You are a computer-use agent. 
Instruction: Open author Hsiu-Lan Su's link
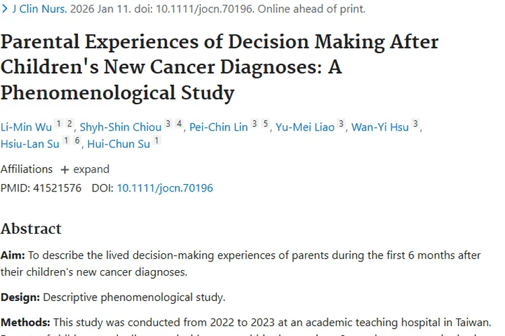(30, 143)
